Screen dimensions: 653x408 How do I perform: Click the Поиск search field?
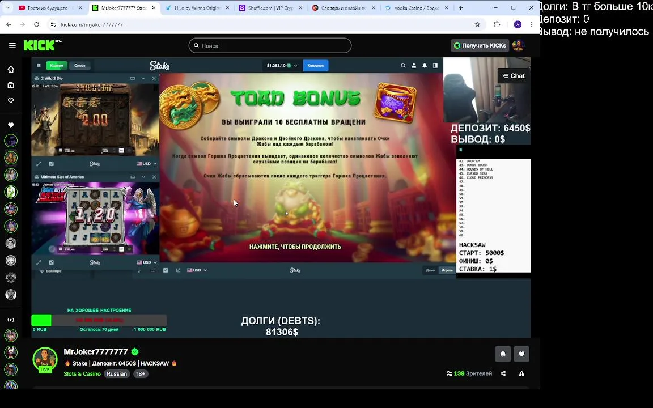tap(270, 45)
